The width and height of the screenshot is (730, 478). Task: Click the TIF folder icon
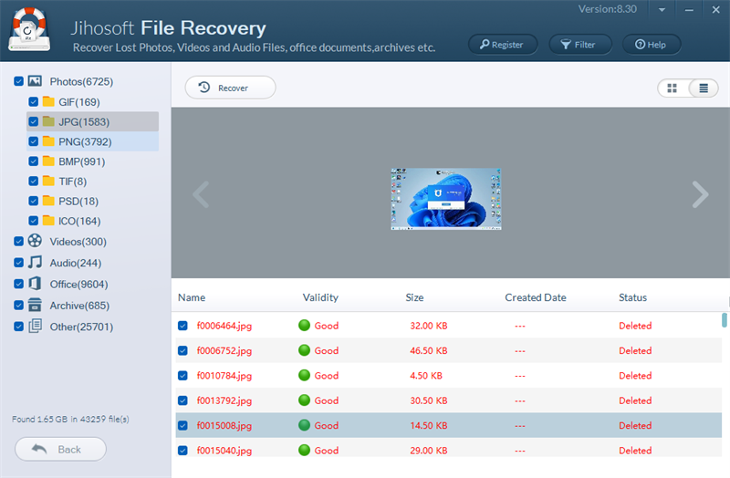click(48, 181)
